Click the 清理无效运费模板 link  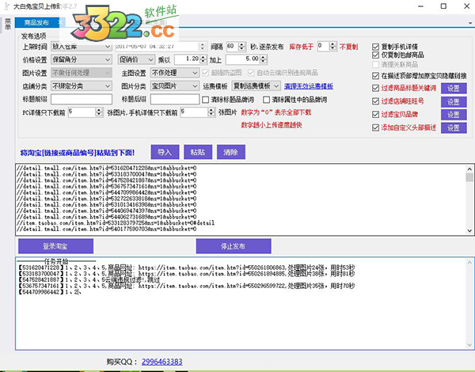[308, 85]
